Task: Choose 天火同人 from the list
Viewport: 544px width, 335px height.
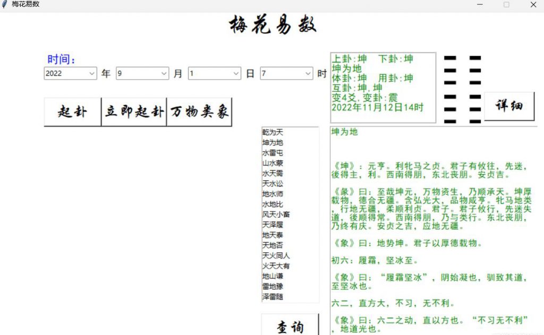Action: coord(276,255)
